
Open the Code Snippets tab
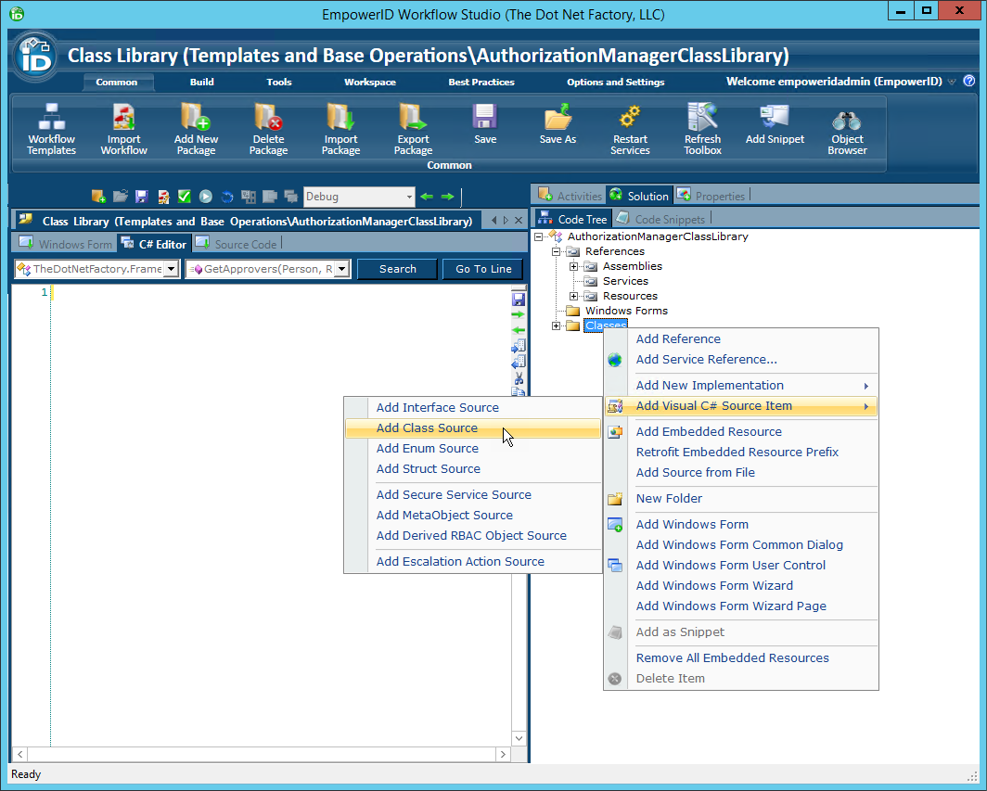[x=669, y=219]
